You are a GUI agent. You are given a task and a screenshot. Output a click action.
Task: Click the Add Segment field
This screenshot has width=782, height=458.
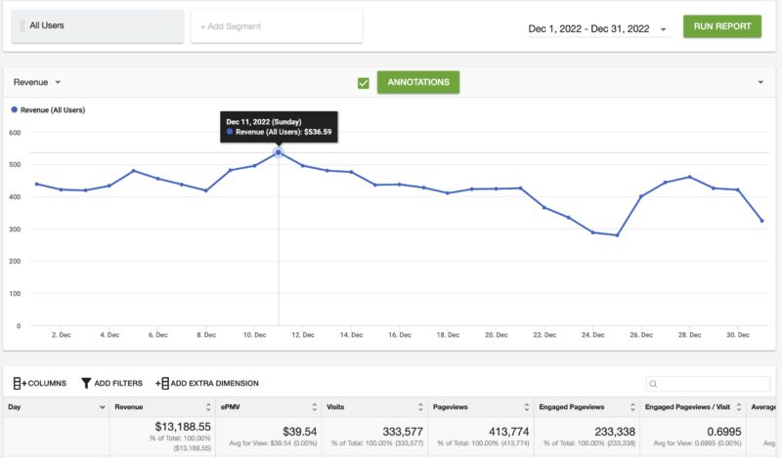point(276,26)
